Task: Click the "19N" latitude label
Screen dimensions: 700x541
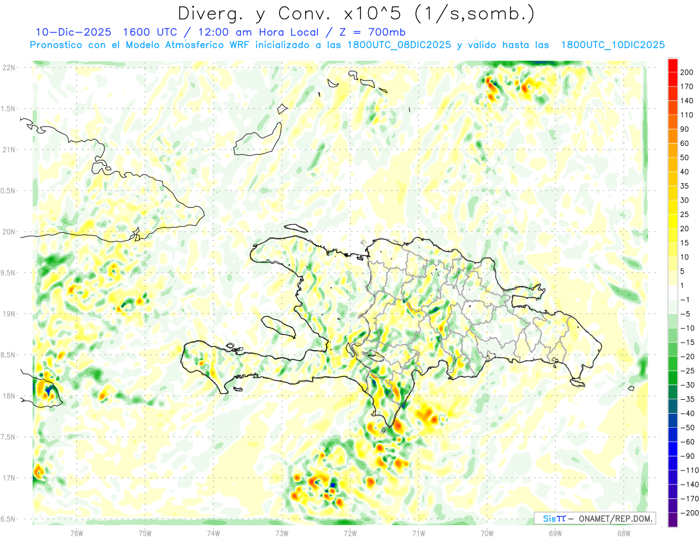Action: (9, 313)
